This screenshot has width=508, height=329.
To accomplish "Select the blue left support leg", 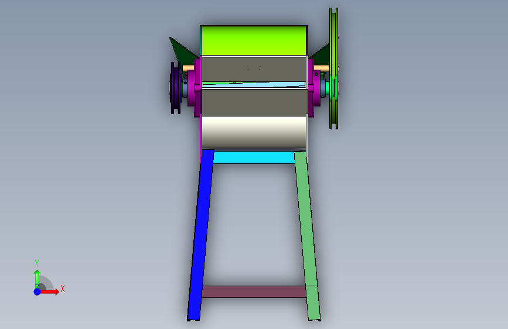I will pyautogui.click(x=200, y=235).
